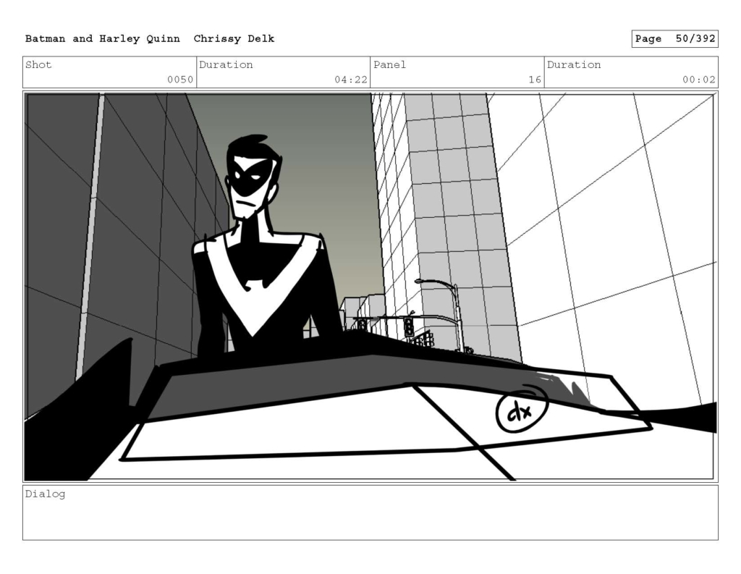Click the Shot number 0050

coord(180,80)
